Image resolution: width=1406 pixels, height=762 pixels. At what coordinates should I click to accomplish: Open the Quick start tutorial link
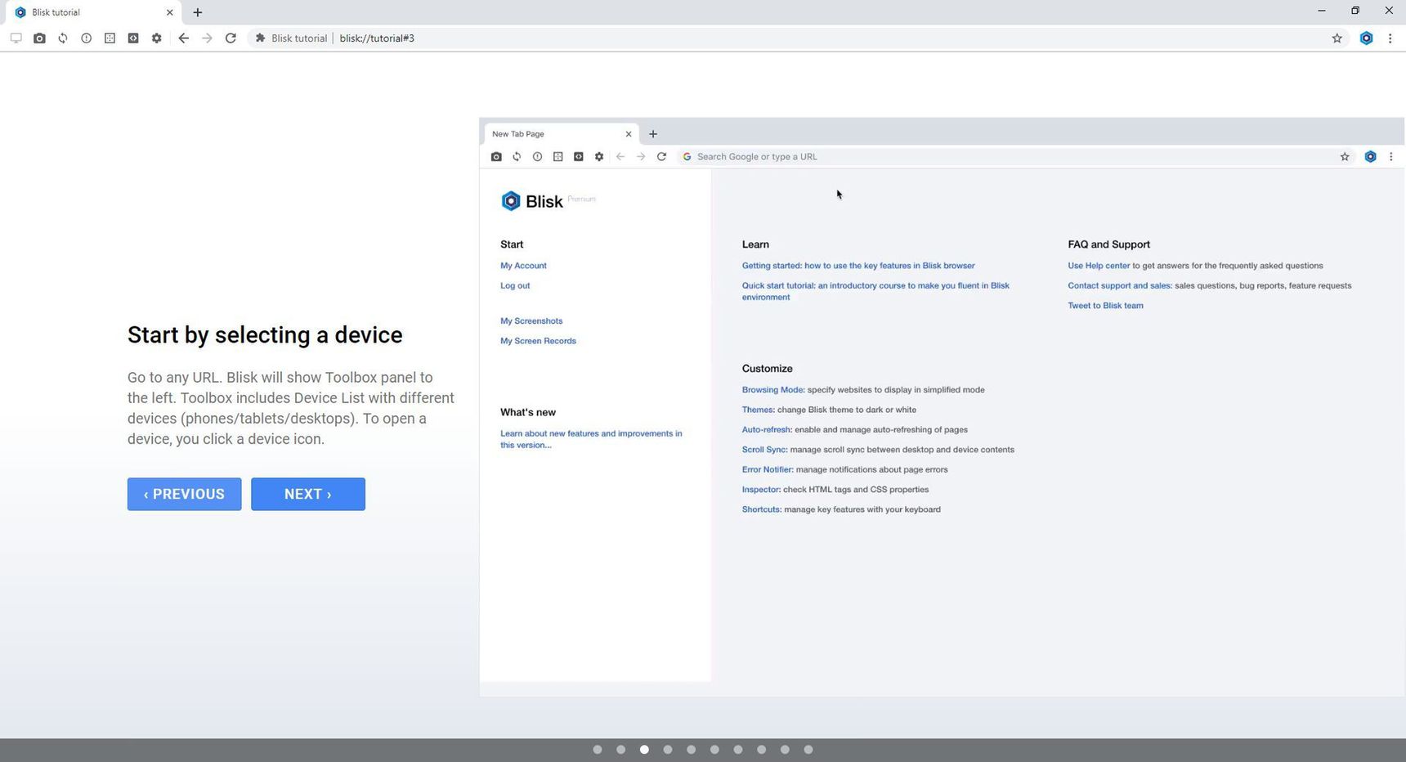[x=875, y=292]
